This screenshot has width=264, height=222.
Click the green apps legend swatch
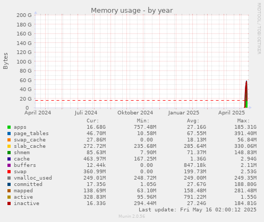point(9,127)
